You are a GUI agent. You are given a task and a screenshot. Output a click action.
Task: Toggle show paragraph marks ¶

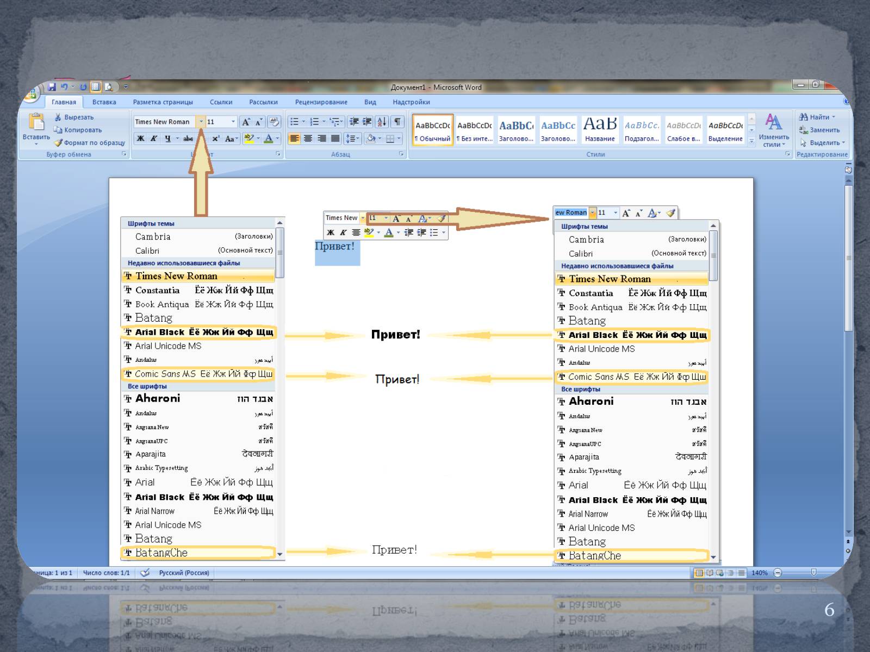pos(397,122)
